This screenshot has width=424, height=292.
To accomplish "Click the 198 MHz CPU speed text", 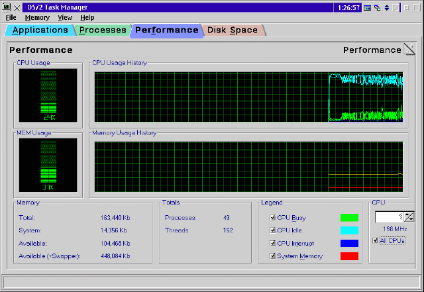I will pos(395,229).
